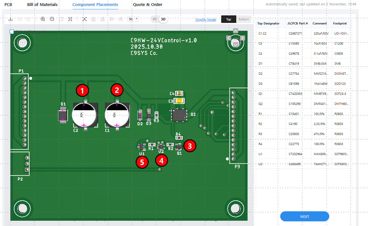Click the Simplify Model link
This screenshot has height=226, width=368.
tap(206, 20)
